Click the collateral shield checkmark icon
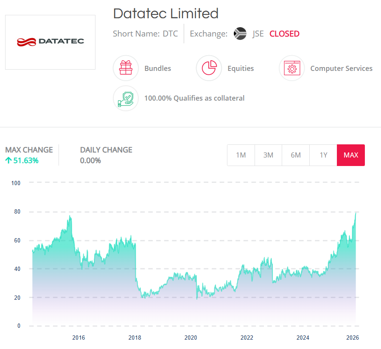The image size is (381, 349). [126, 98]
